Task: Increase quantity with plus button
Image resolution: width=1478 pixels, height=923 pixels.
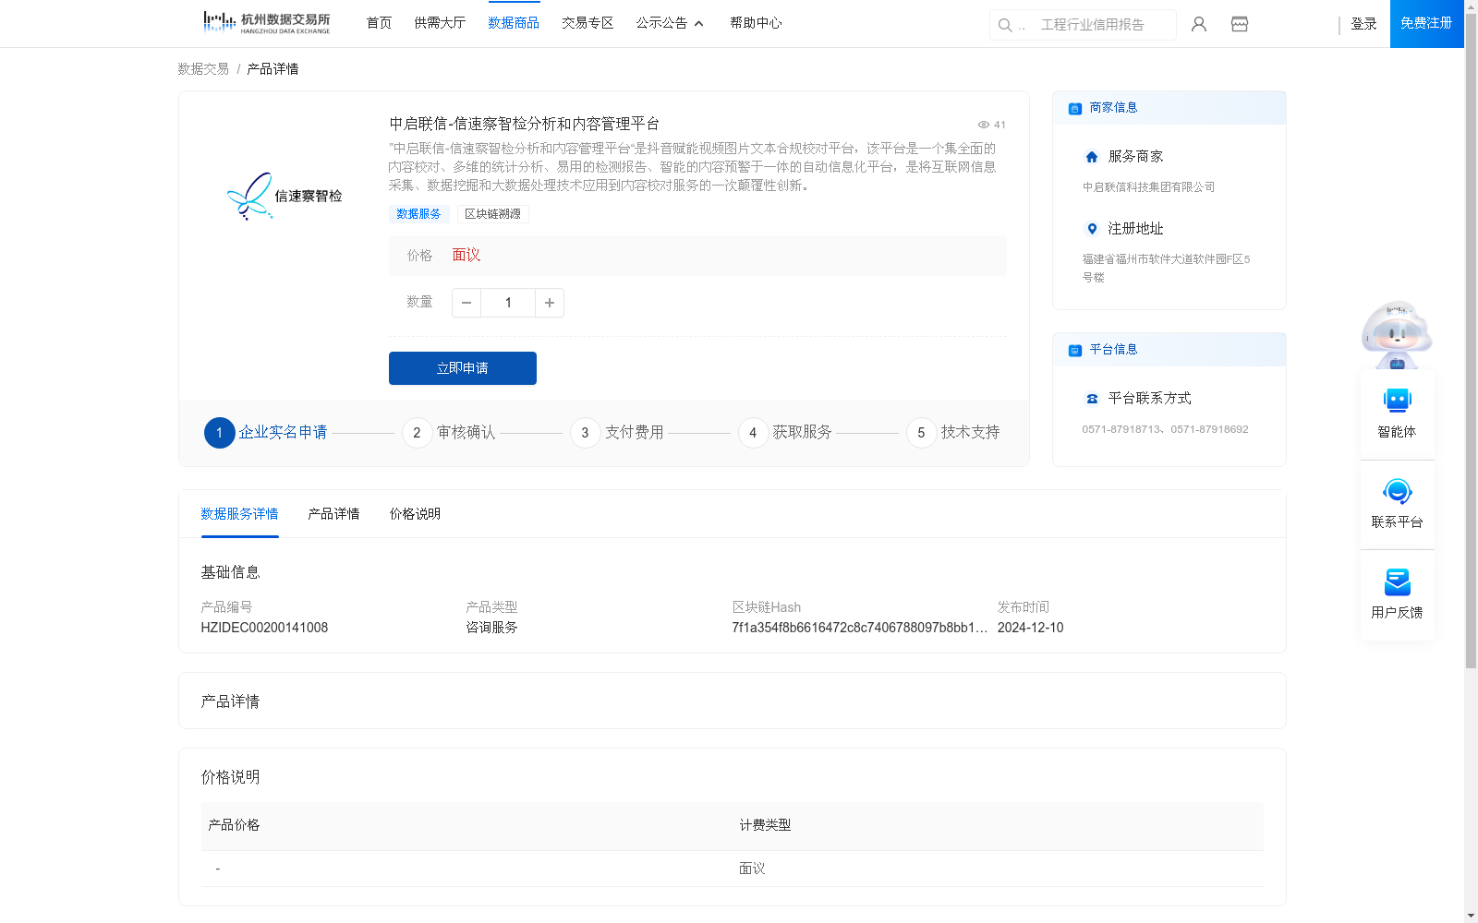Action: coord(550,303)
